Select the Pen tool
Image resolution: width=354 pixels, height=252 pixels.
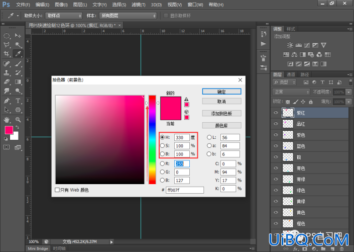tap(7, 101)
